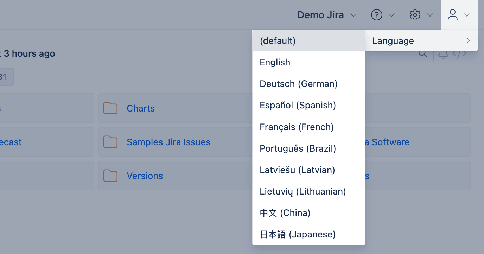The width and height of the screenshot is (484, 254).
Task: Open the Samples Jira Issues folder link
Action: 168,142
